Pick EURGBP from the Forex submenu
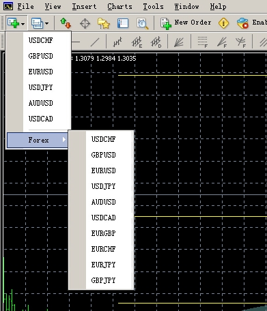This screenshot has width=267, height=311. tap(103, 233)
